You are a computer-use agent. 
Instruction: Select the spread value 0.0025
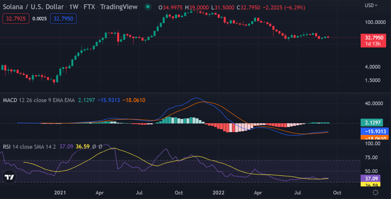pyautogui.click(x=40, y=19)
